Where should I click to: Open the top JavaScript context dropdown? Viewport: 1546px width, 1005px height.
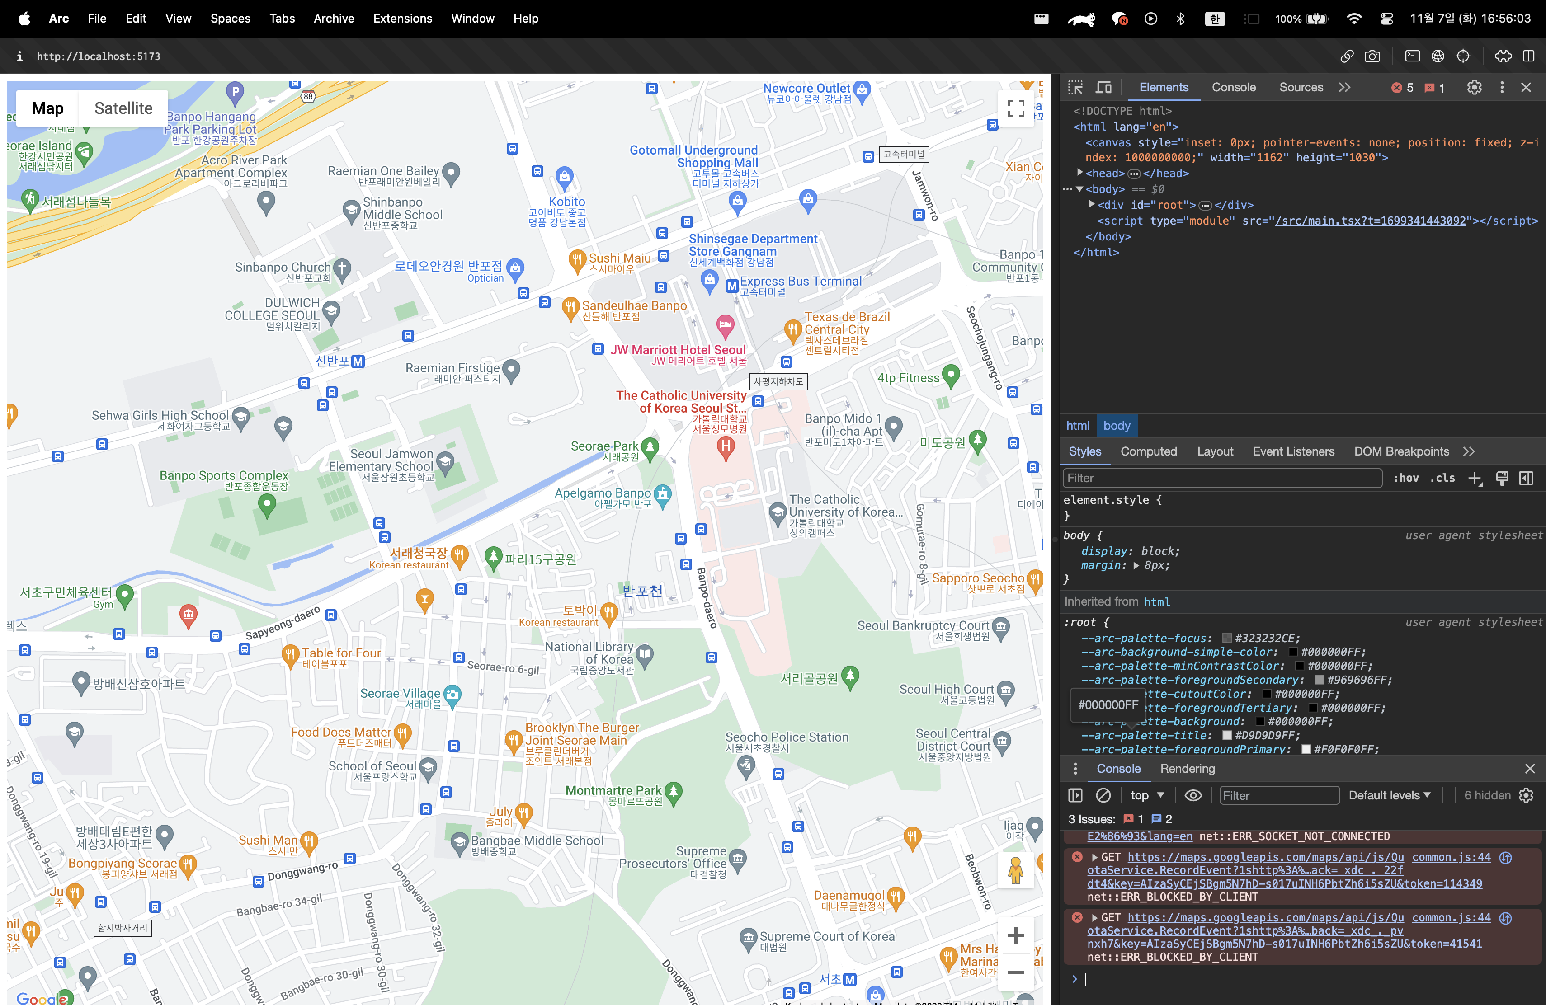[x=1146, y=795]
